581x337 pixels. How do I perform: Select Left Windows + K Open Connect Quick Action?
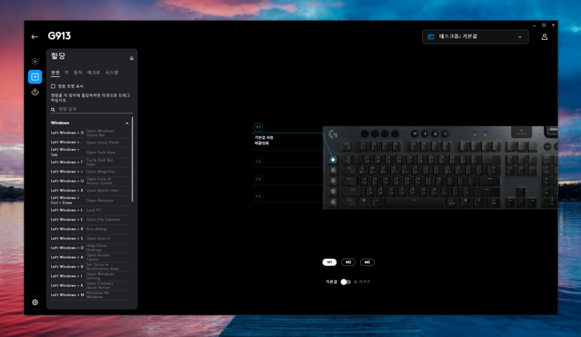point(90,285)
